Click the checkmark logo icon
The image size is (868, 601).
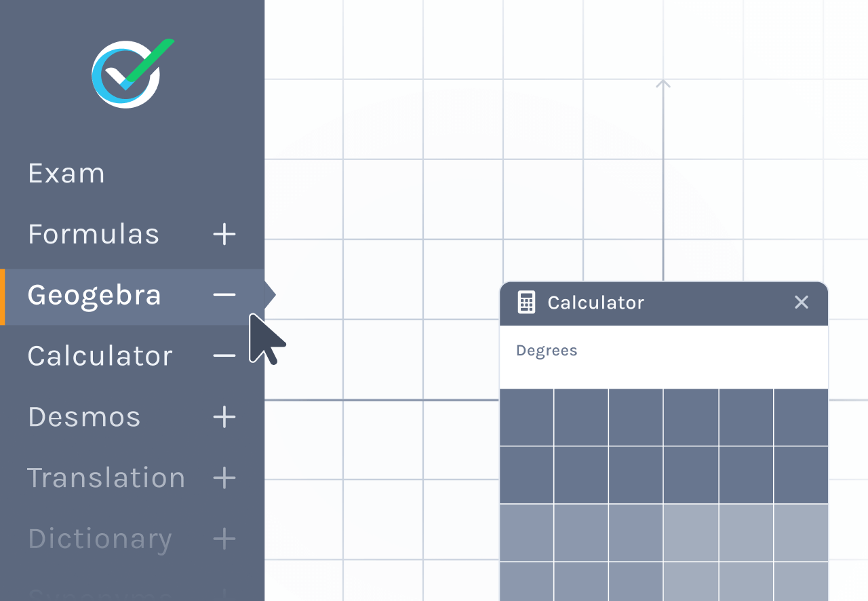coord(127,73)
